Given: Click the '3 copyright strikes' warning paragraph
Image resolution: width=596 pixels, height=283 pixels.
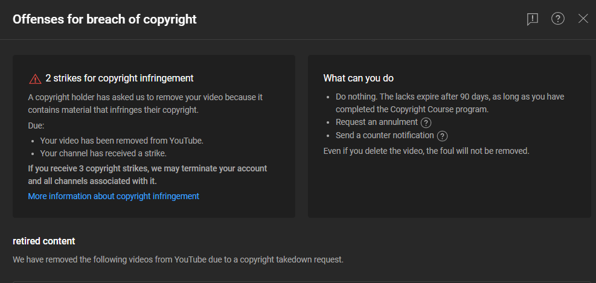Looking at the screenshot, I should [x=147, y=175].
